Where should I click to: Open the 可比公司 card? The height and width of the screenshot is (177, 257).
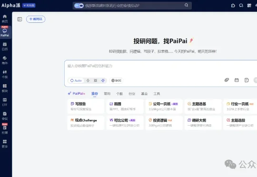(x=125, y=123)
